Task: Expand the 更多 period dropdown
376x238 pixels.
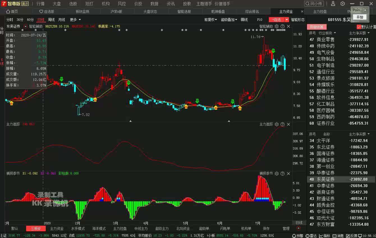Action: 75,20
